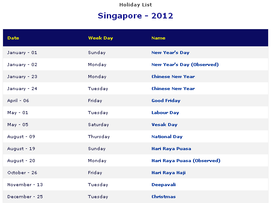
Task: Open the Vesak Day holiday link
Action: [x=164, y=124]
